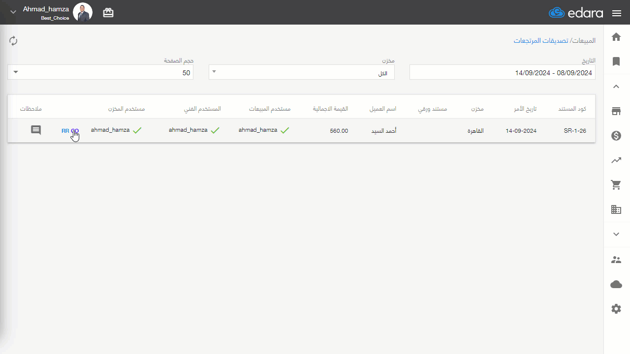Open the gift box icon
Image resolution: width=630 pixels, height=354 pixels.
coord(108,13)
